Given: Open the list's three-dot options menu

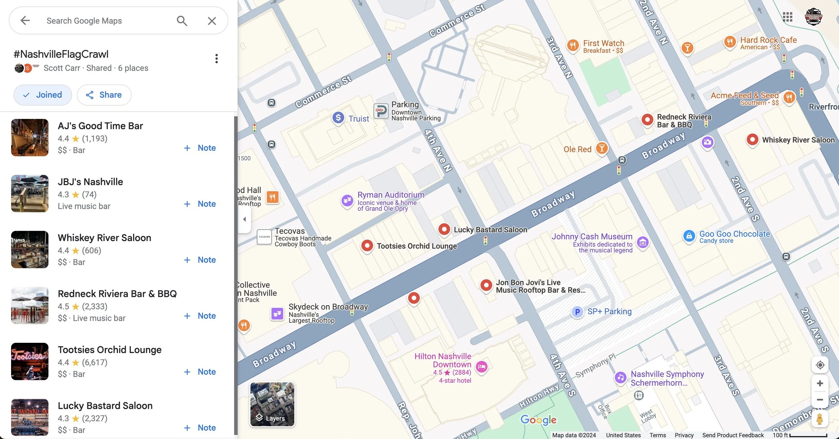Looking at the screenshot, I should 216,59.
